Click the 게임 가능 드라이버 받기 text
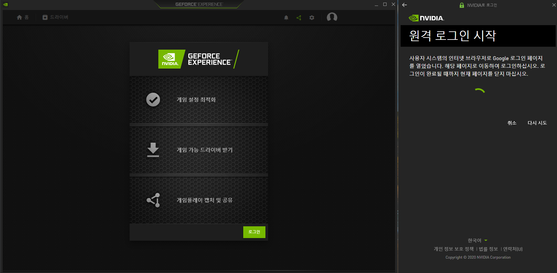The image size is (557, 273). (x=205, y=150)
